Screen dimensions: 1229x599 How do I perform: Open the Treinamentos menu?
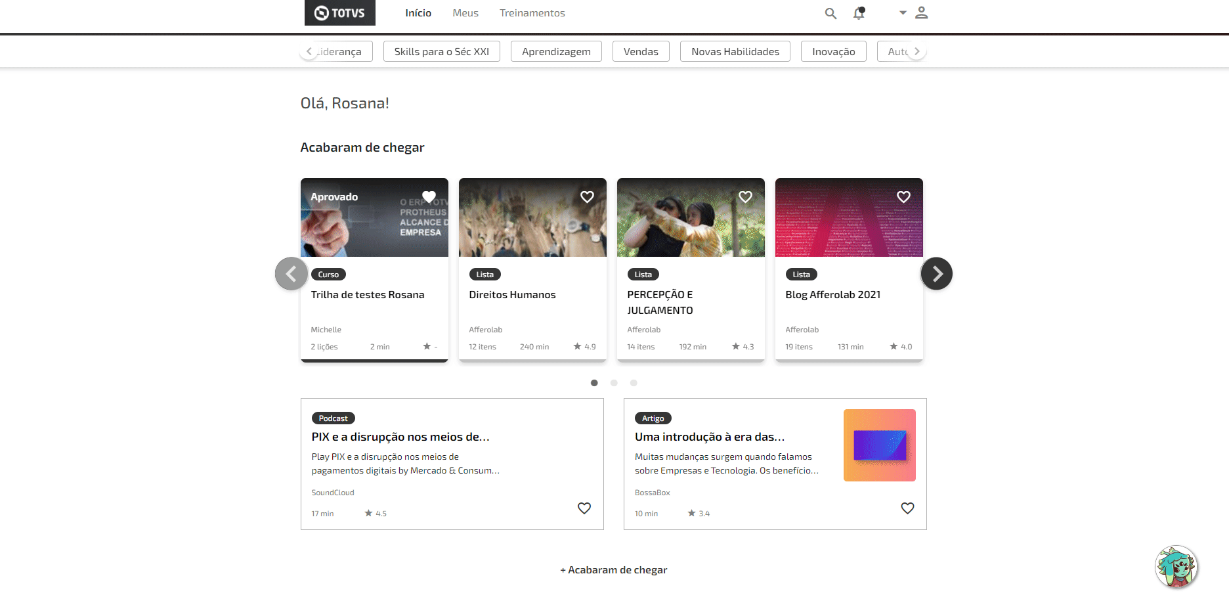coord(532,13)
